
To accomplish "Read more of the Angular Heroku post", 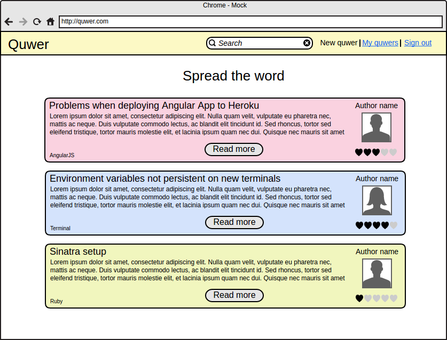I will click(x=234, y=149).
